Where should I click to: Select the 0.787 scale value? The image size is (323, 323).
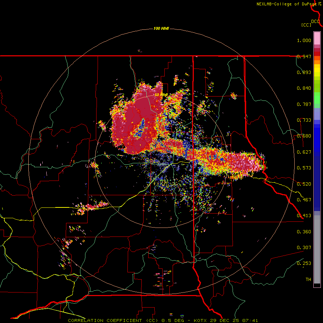[304, 104]
